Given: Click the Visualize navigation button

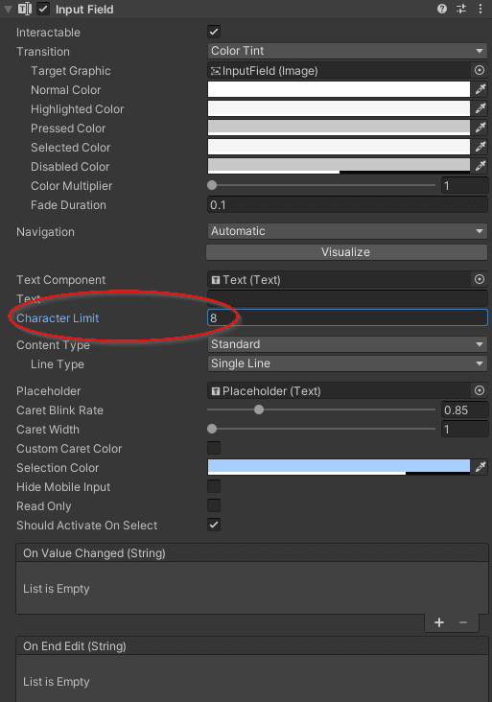Looking at the screenshot, I should [346, 252].
